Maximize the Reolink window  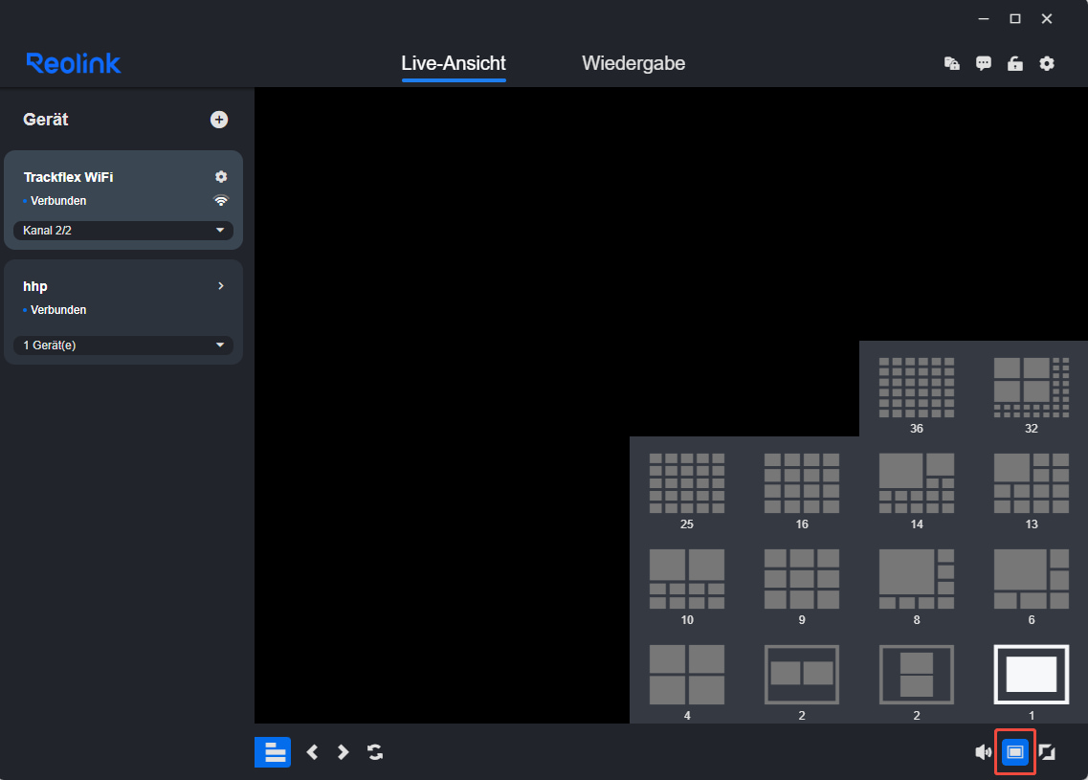click(1015, 19)
